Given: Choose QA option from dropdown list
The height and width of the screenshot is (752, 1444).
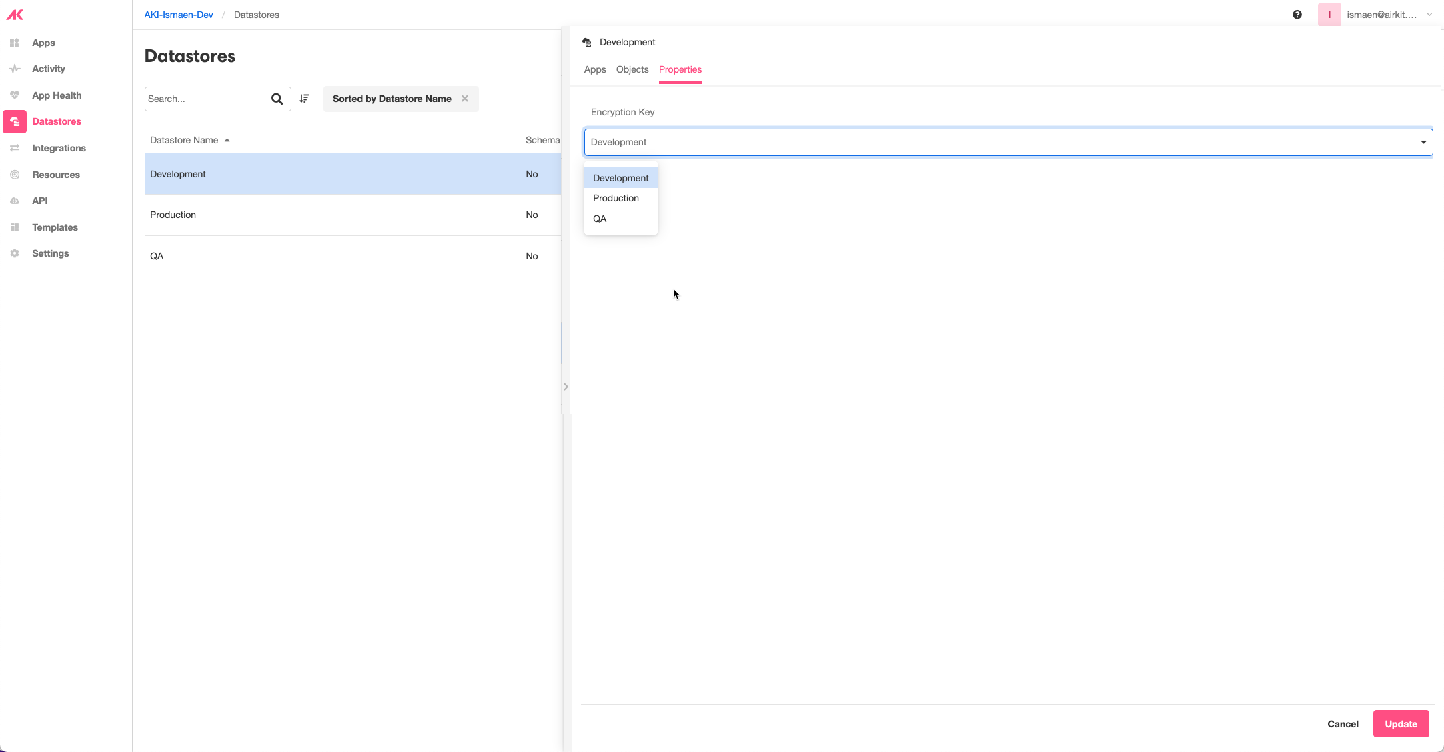Looking at the screenshot, I should (x=600, y=219).
